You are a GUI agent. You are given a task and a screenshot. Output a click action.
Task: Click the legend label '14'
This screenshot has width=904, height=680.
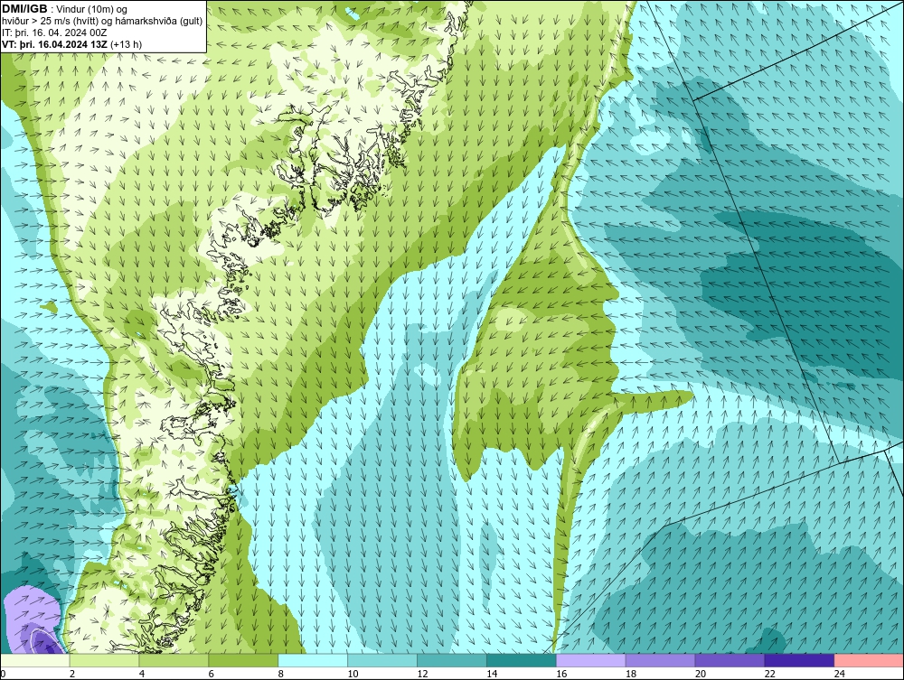click(492, 674)
